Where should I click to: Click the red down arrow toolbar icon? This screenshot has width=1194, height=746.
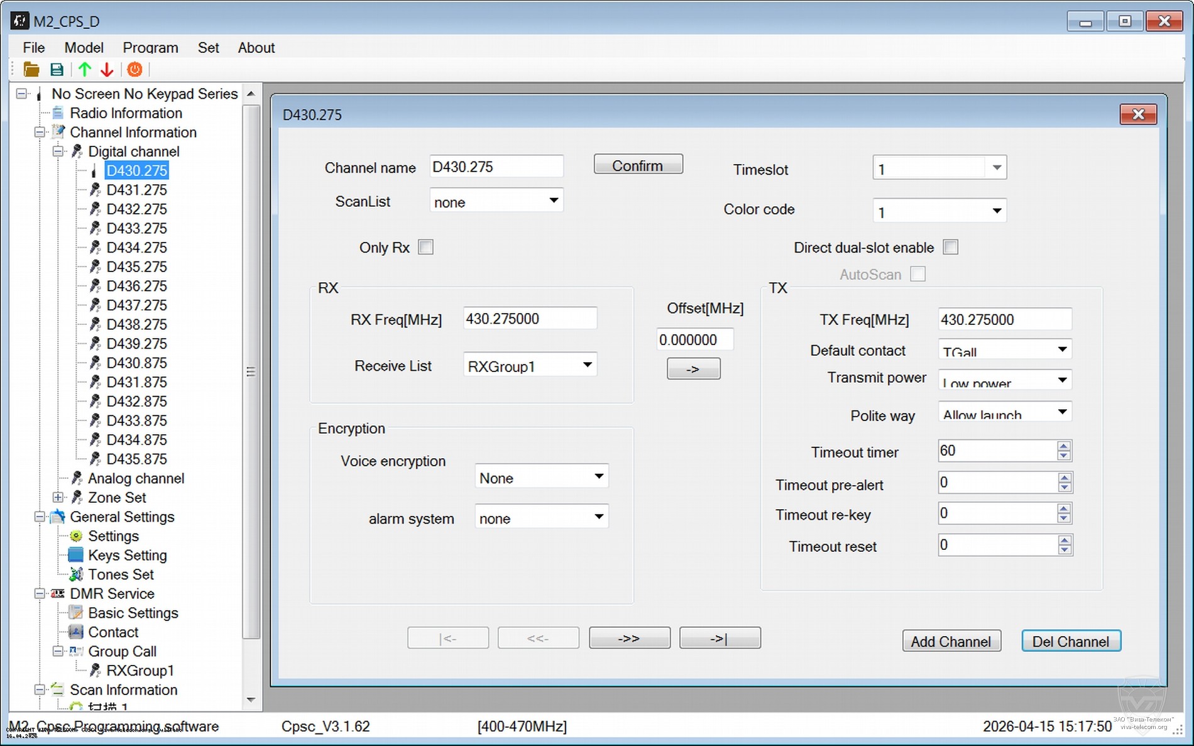107,69
